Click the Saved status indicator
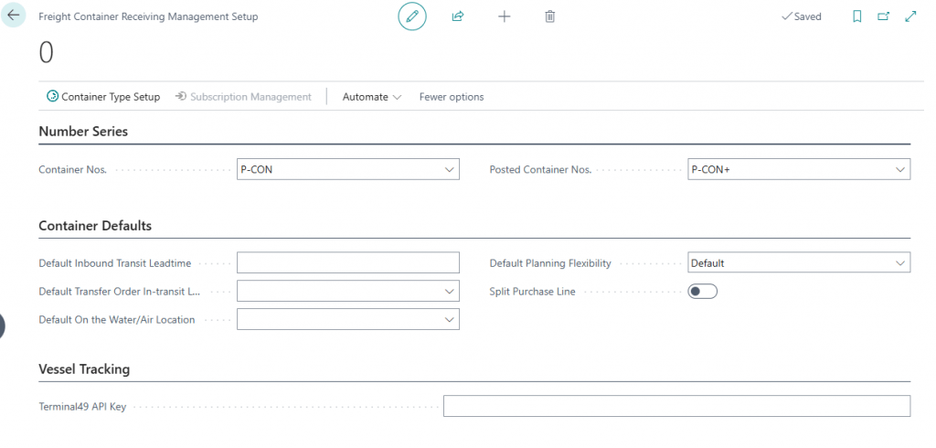The height and width of the screenshot is (448, 936). (x=801, y=16)
